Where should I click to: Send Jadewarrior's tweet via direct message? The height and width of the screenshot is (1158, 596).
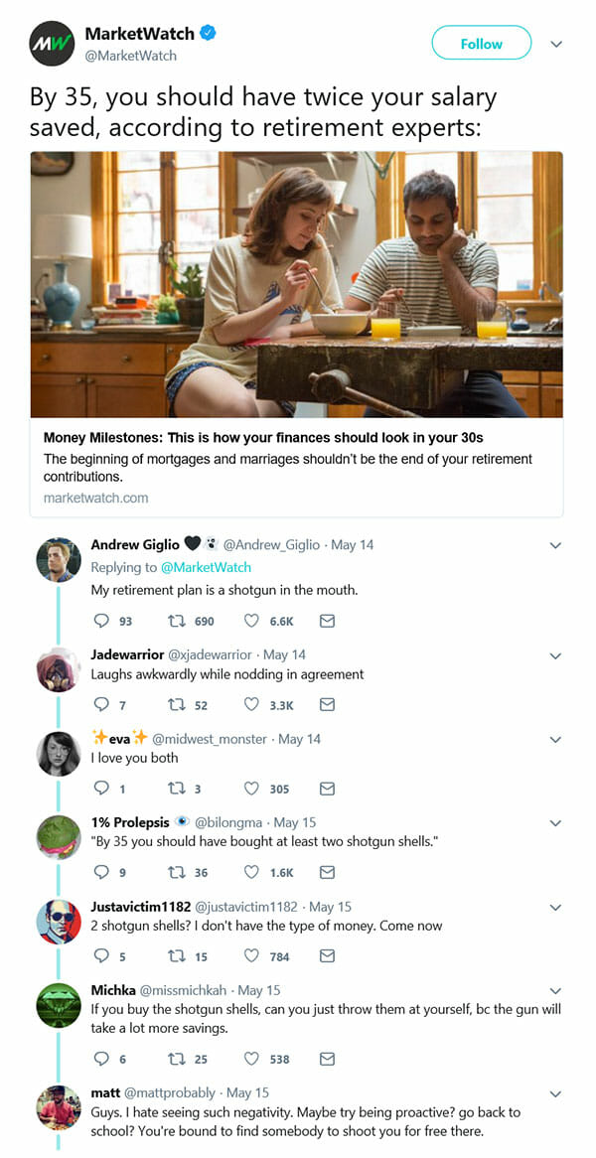coord(327,704)
